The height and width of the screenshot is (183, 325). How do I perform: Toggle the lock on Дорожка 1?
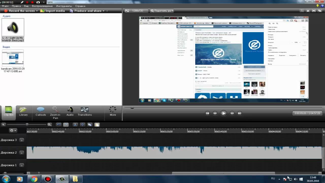point(22,165)
